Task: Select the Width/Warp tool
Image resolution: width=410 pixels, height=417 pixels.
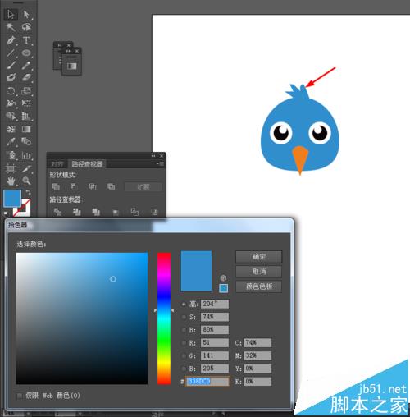Action: [11, 103]
